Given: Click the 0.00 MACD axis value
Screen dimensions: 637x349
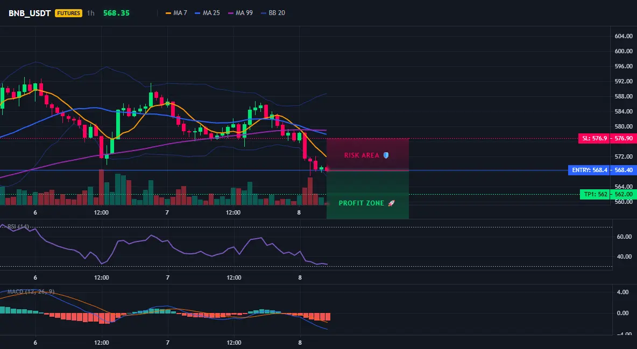Looking at the screenshot, I should [x=623, y=314].
